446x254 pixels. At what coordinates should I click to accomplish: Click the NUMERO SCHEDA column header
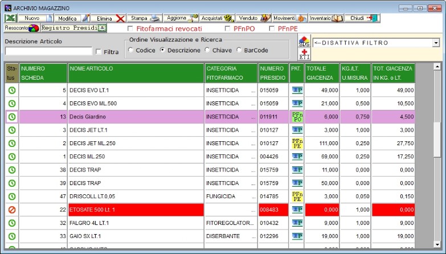43,73
